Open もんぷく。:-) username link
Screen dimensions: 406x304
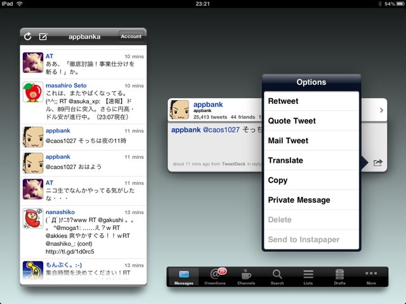(63, 265)
